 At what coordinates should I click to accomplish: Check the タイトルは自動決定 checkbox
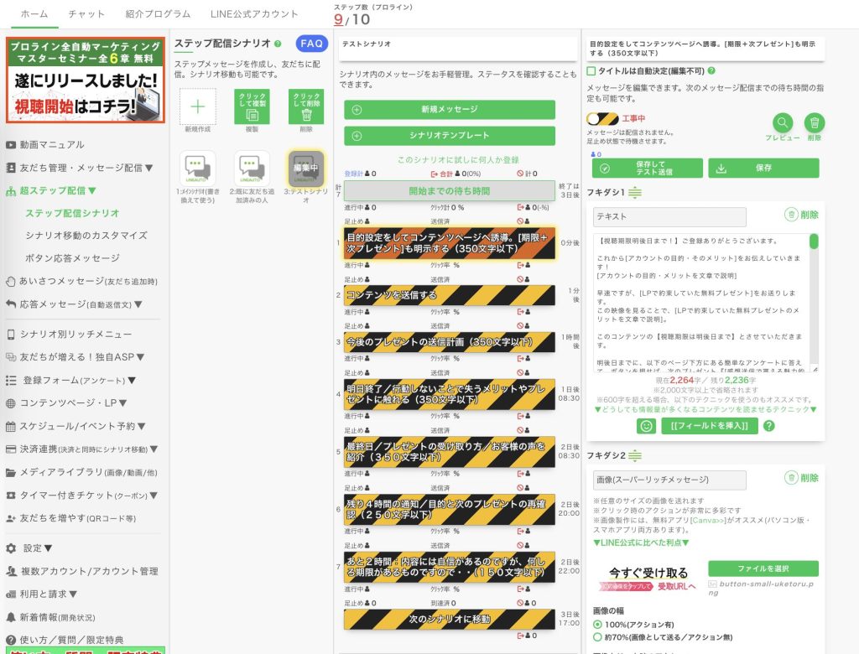point(591,71)
